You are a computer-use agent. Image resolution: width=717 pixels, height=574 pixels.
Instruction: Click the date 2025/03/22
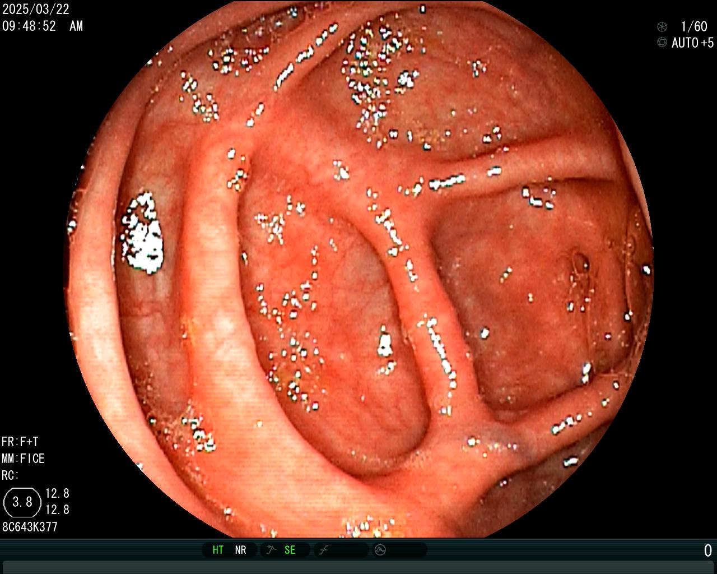pos(36,10)
